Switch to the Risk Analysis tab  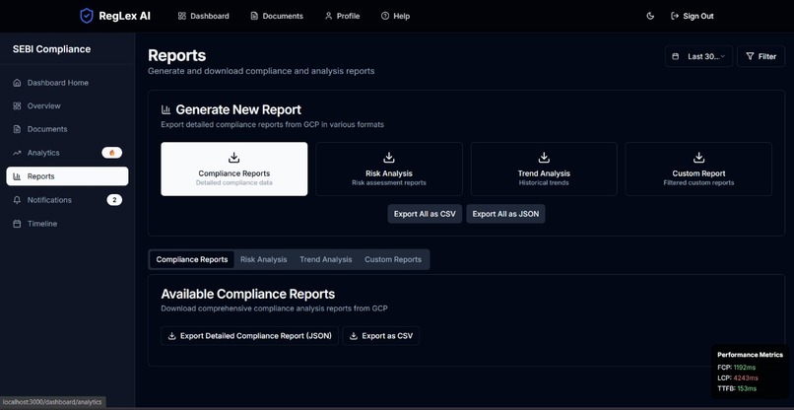pyautogui.click(x=263, y=259)
